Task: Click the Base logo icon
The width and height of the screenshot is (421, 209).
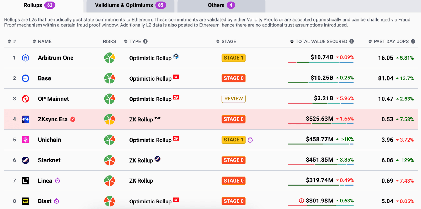Action: (26, 78)
